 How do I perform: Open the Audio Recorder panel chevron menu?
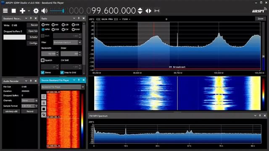click(26, 81)
